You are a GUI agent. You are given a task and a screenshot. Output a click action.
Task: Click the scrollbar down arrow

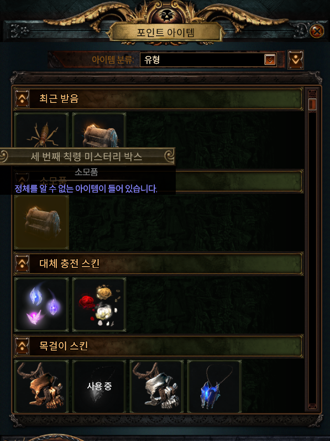pyautogui.click(x=312, y=406)
